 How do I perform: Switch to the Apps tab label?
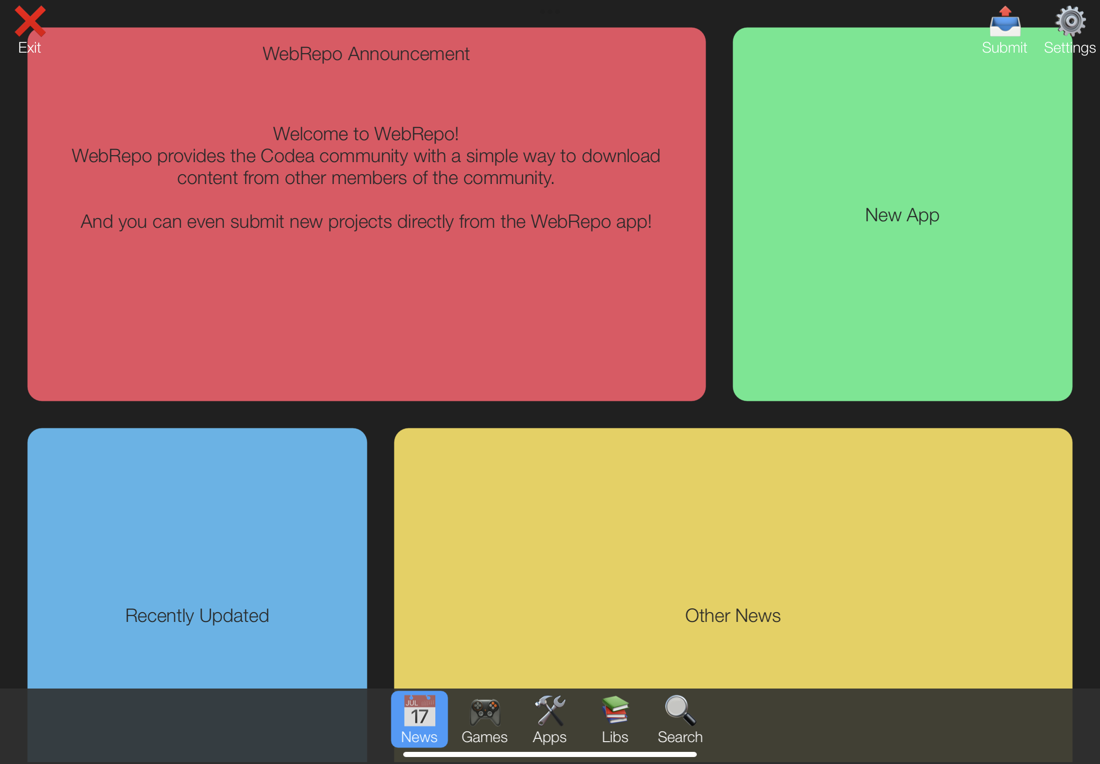pos(550,737)
